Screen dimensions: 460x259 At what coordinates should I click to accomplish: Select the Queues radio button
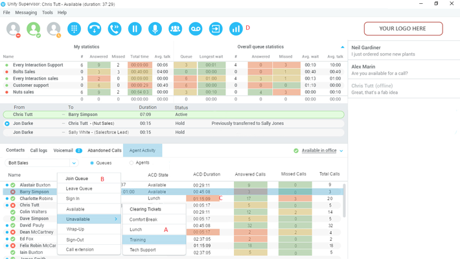92,163
